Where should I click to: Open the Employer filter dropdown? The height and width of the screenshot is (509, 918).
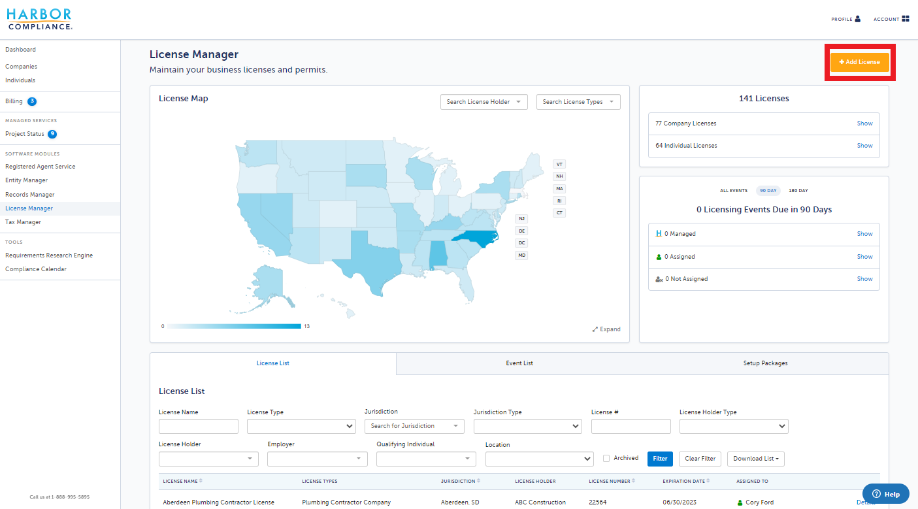click(318, 459)
